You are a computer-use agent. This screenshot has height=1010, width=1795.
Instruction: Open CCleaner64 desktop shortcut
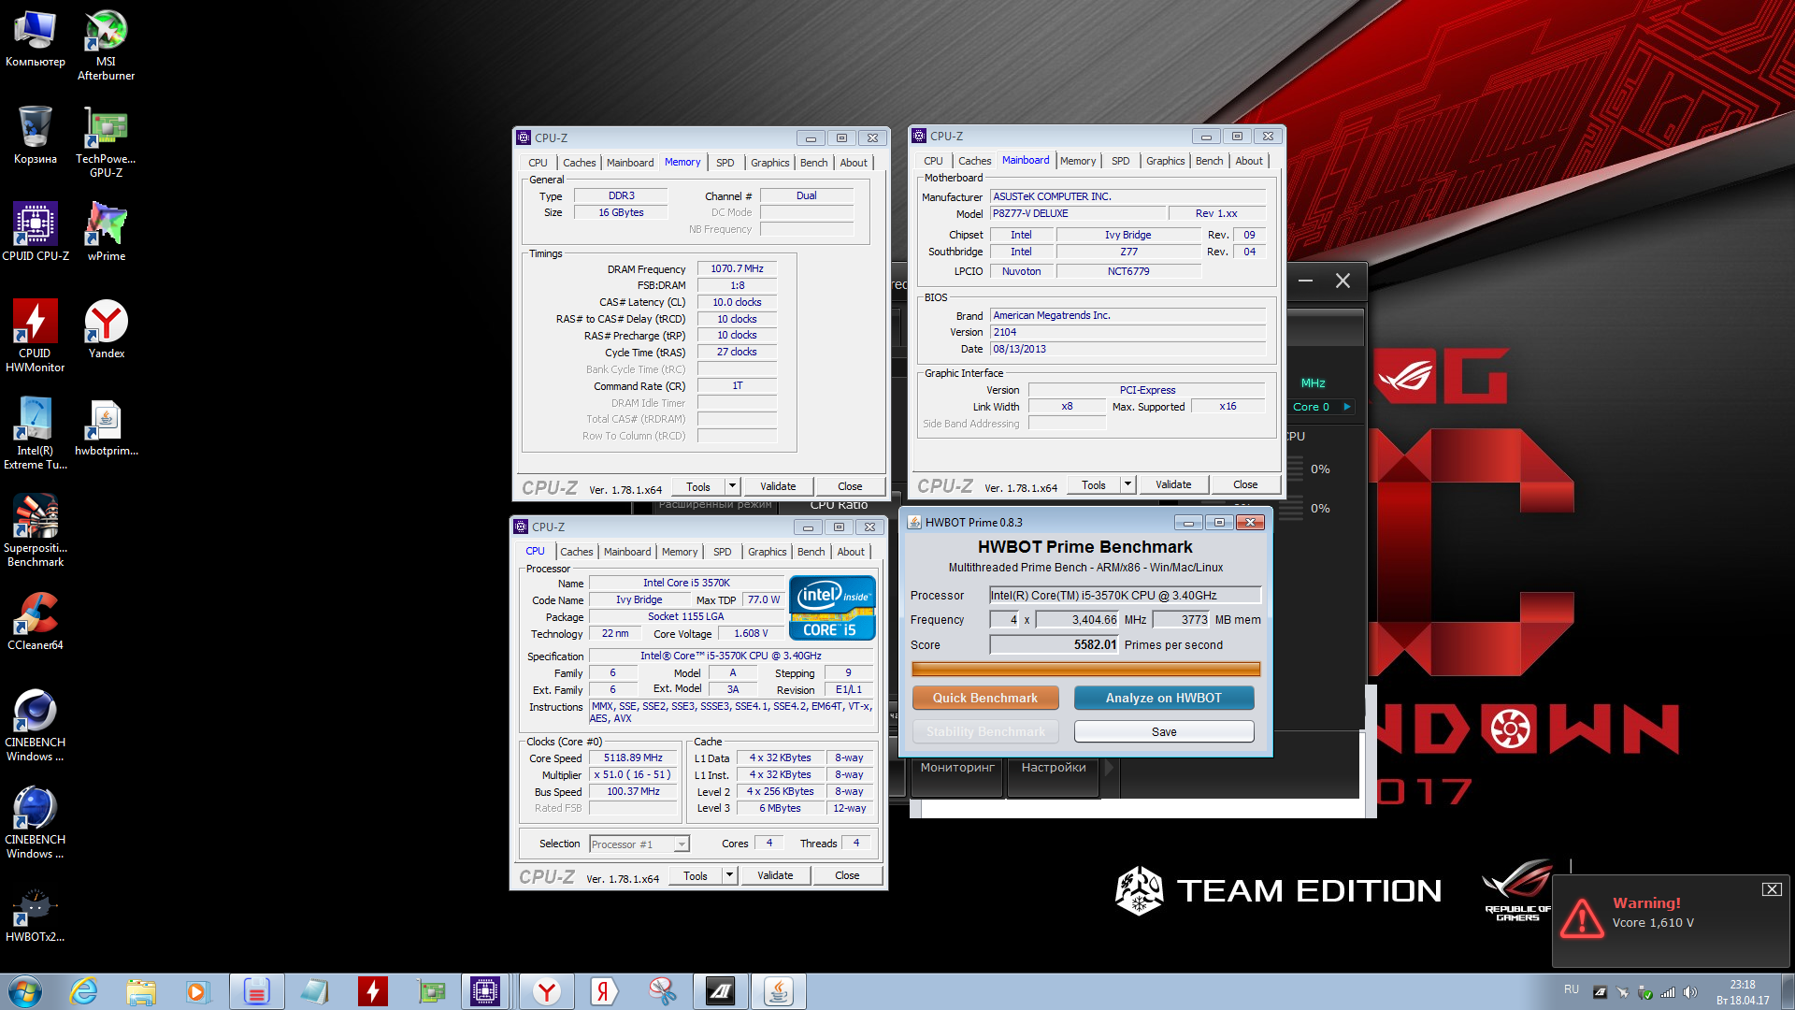36,621
